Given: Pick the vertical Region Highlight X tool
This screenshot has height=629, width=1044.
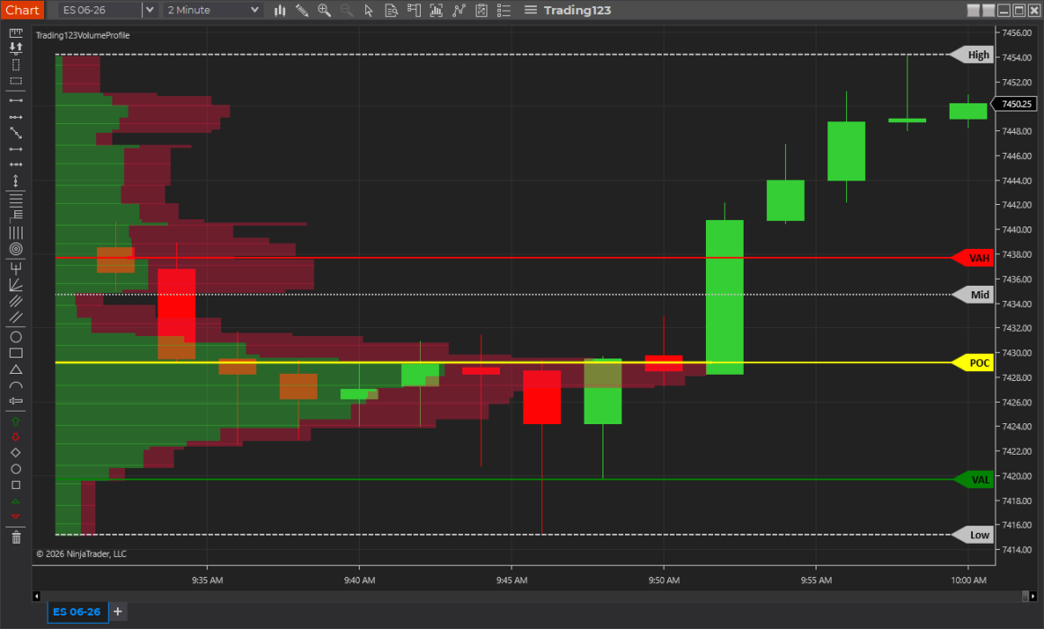Looking at the screenshot, I should 16,65.
